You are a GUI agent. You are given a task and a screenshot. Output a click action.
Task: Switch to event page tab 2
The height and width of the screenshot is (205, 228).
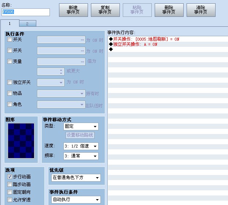coord(27,24)
